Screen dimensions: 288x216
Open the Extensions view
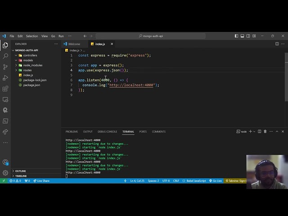pos(5,89)
